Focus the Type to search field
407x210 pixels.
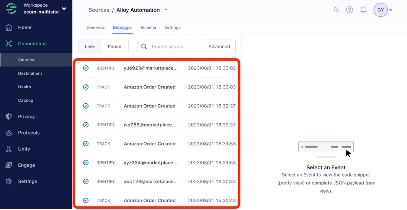[x=170, y=47]
